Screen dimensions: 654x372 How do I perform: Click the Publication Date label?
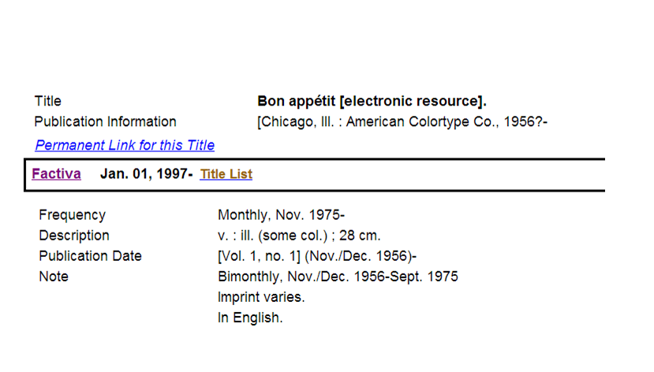[90, 256]
